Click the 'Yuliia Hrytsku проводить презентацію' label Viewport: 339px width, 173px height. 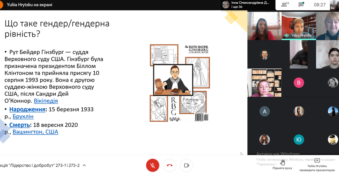coord(317,168)
